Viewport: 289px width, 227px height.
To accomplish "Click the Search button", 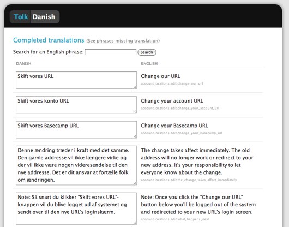I will pyautogui.click(x=147, y=52).
